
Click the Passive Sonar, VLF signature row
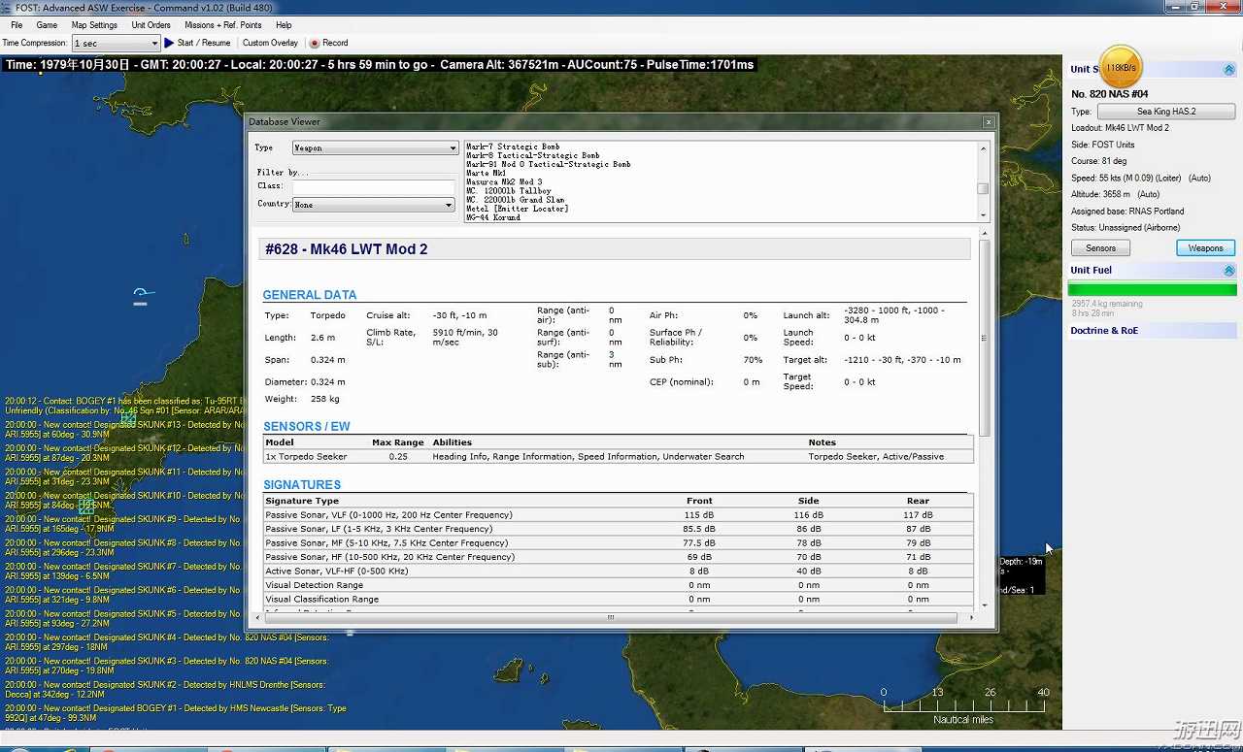coord(619,515)
